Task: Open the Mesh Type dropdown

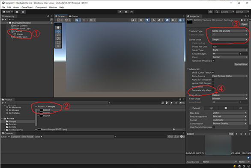Action: coord(230,50)
